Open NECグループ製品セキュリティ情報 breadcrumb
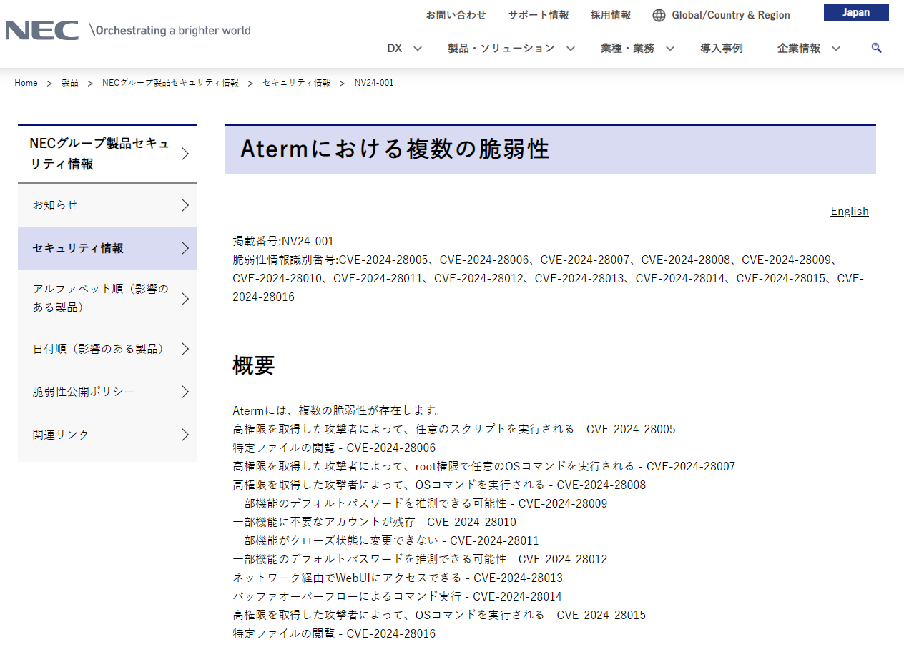This screenshot has width=904, height=652. 170,83
